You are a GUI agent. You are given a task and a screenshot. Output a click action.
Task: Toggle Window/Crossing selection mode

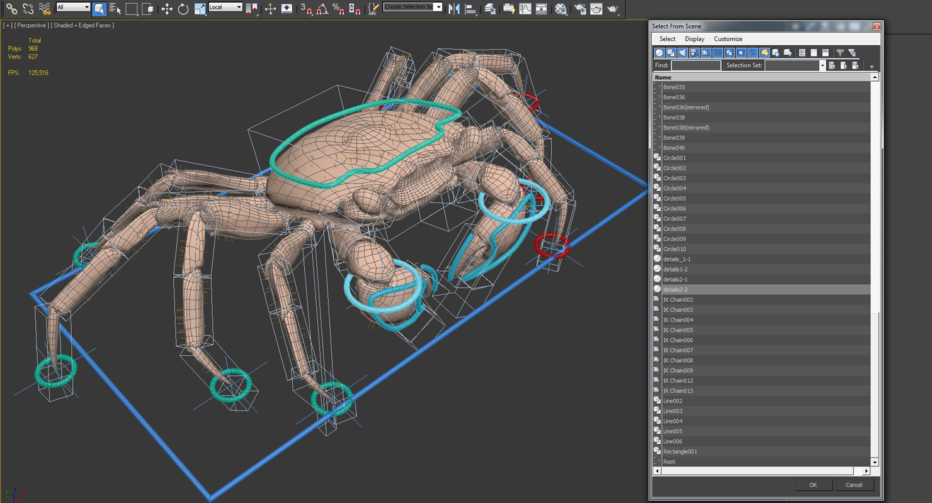(147, 9)
